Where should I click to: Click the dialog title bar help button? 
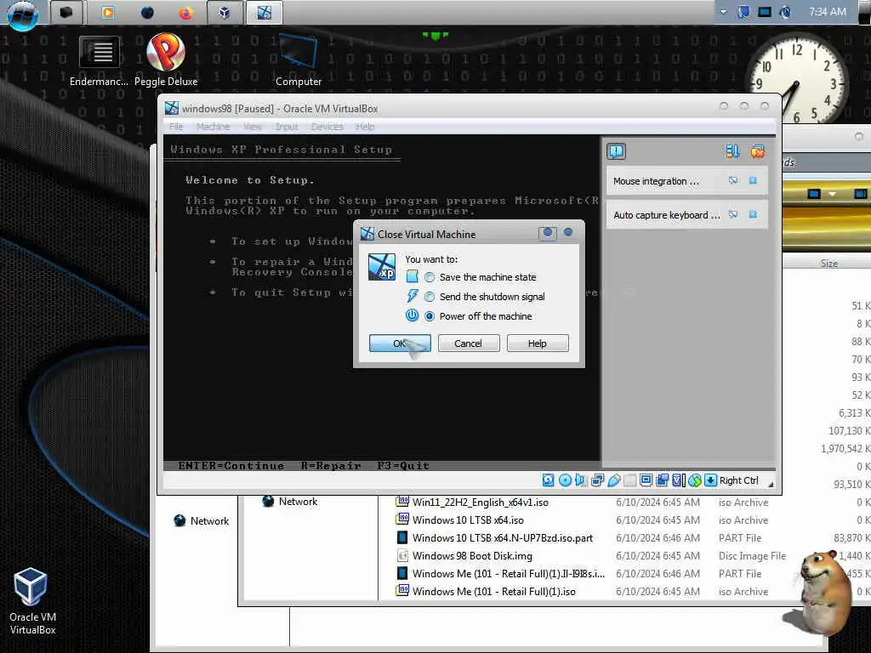click(x=547, y=233)
